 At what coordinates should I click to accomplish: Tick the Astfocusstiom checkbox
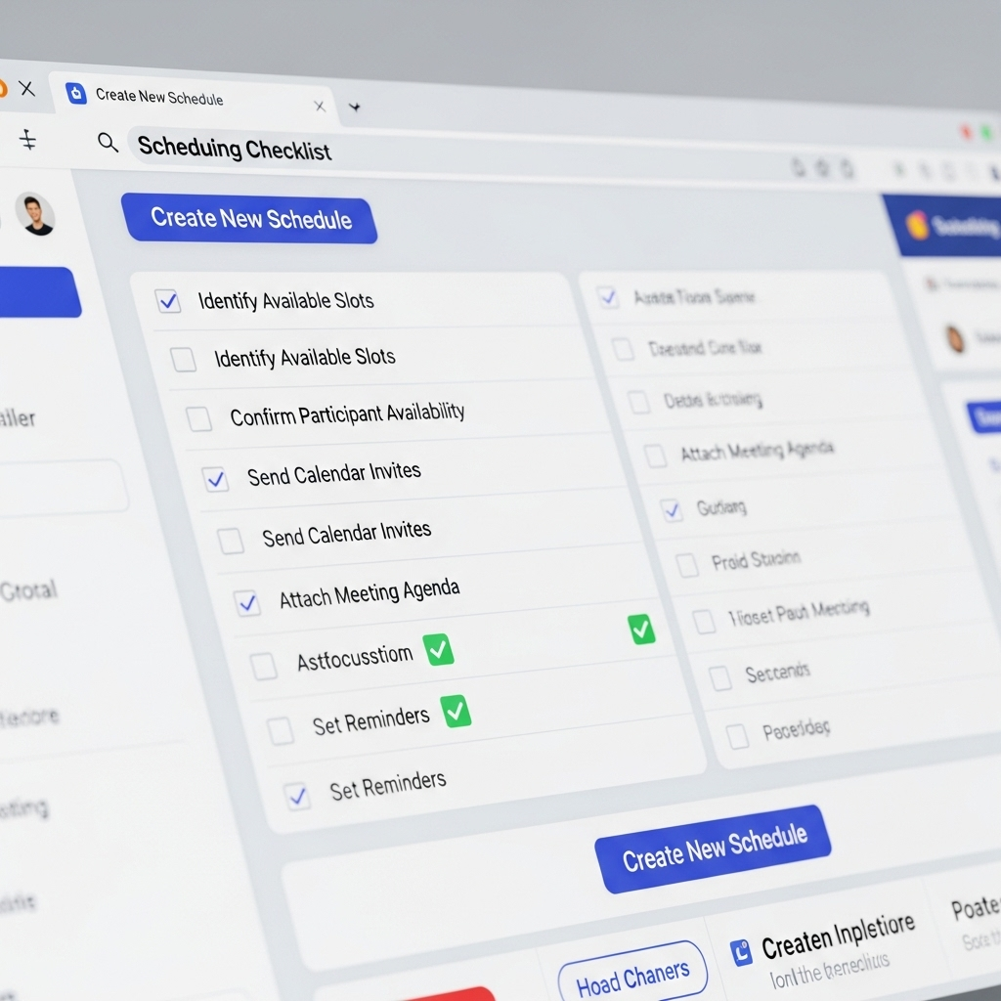click(x=264, y=667)
